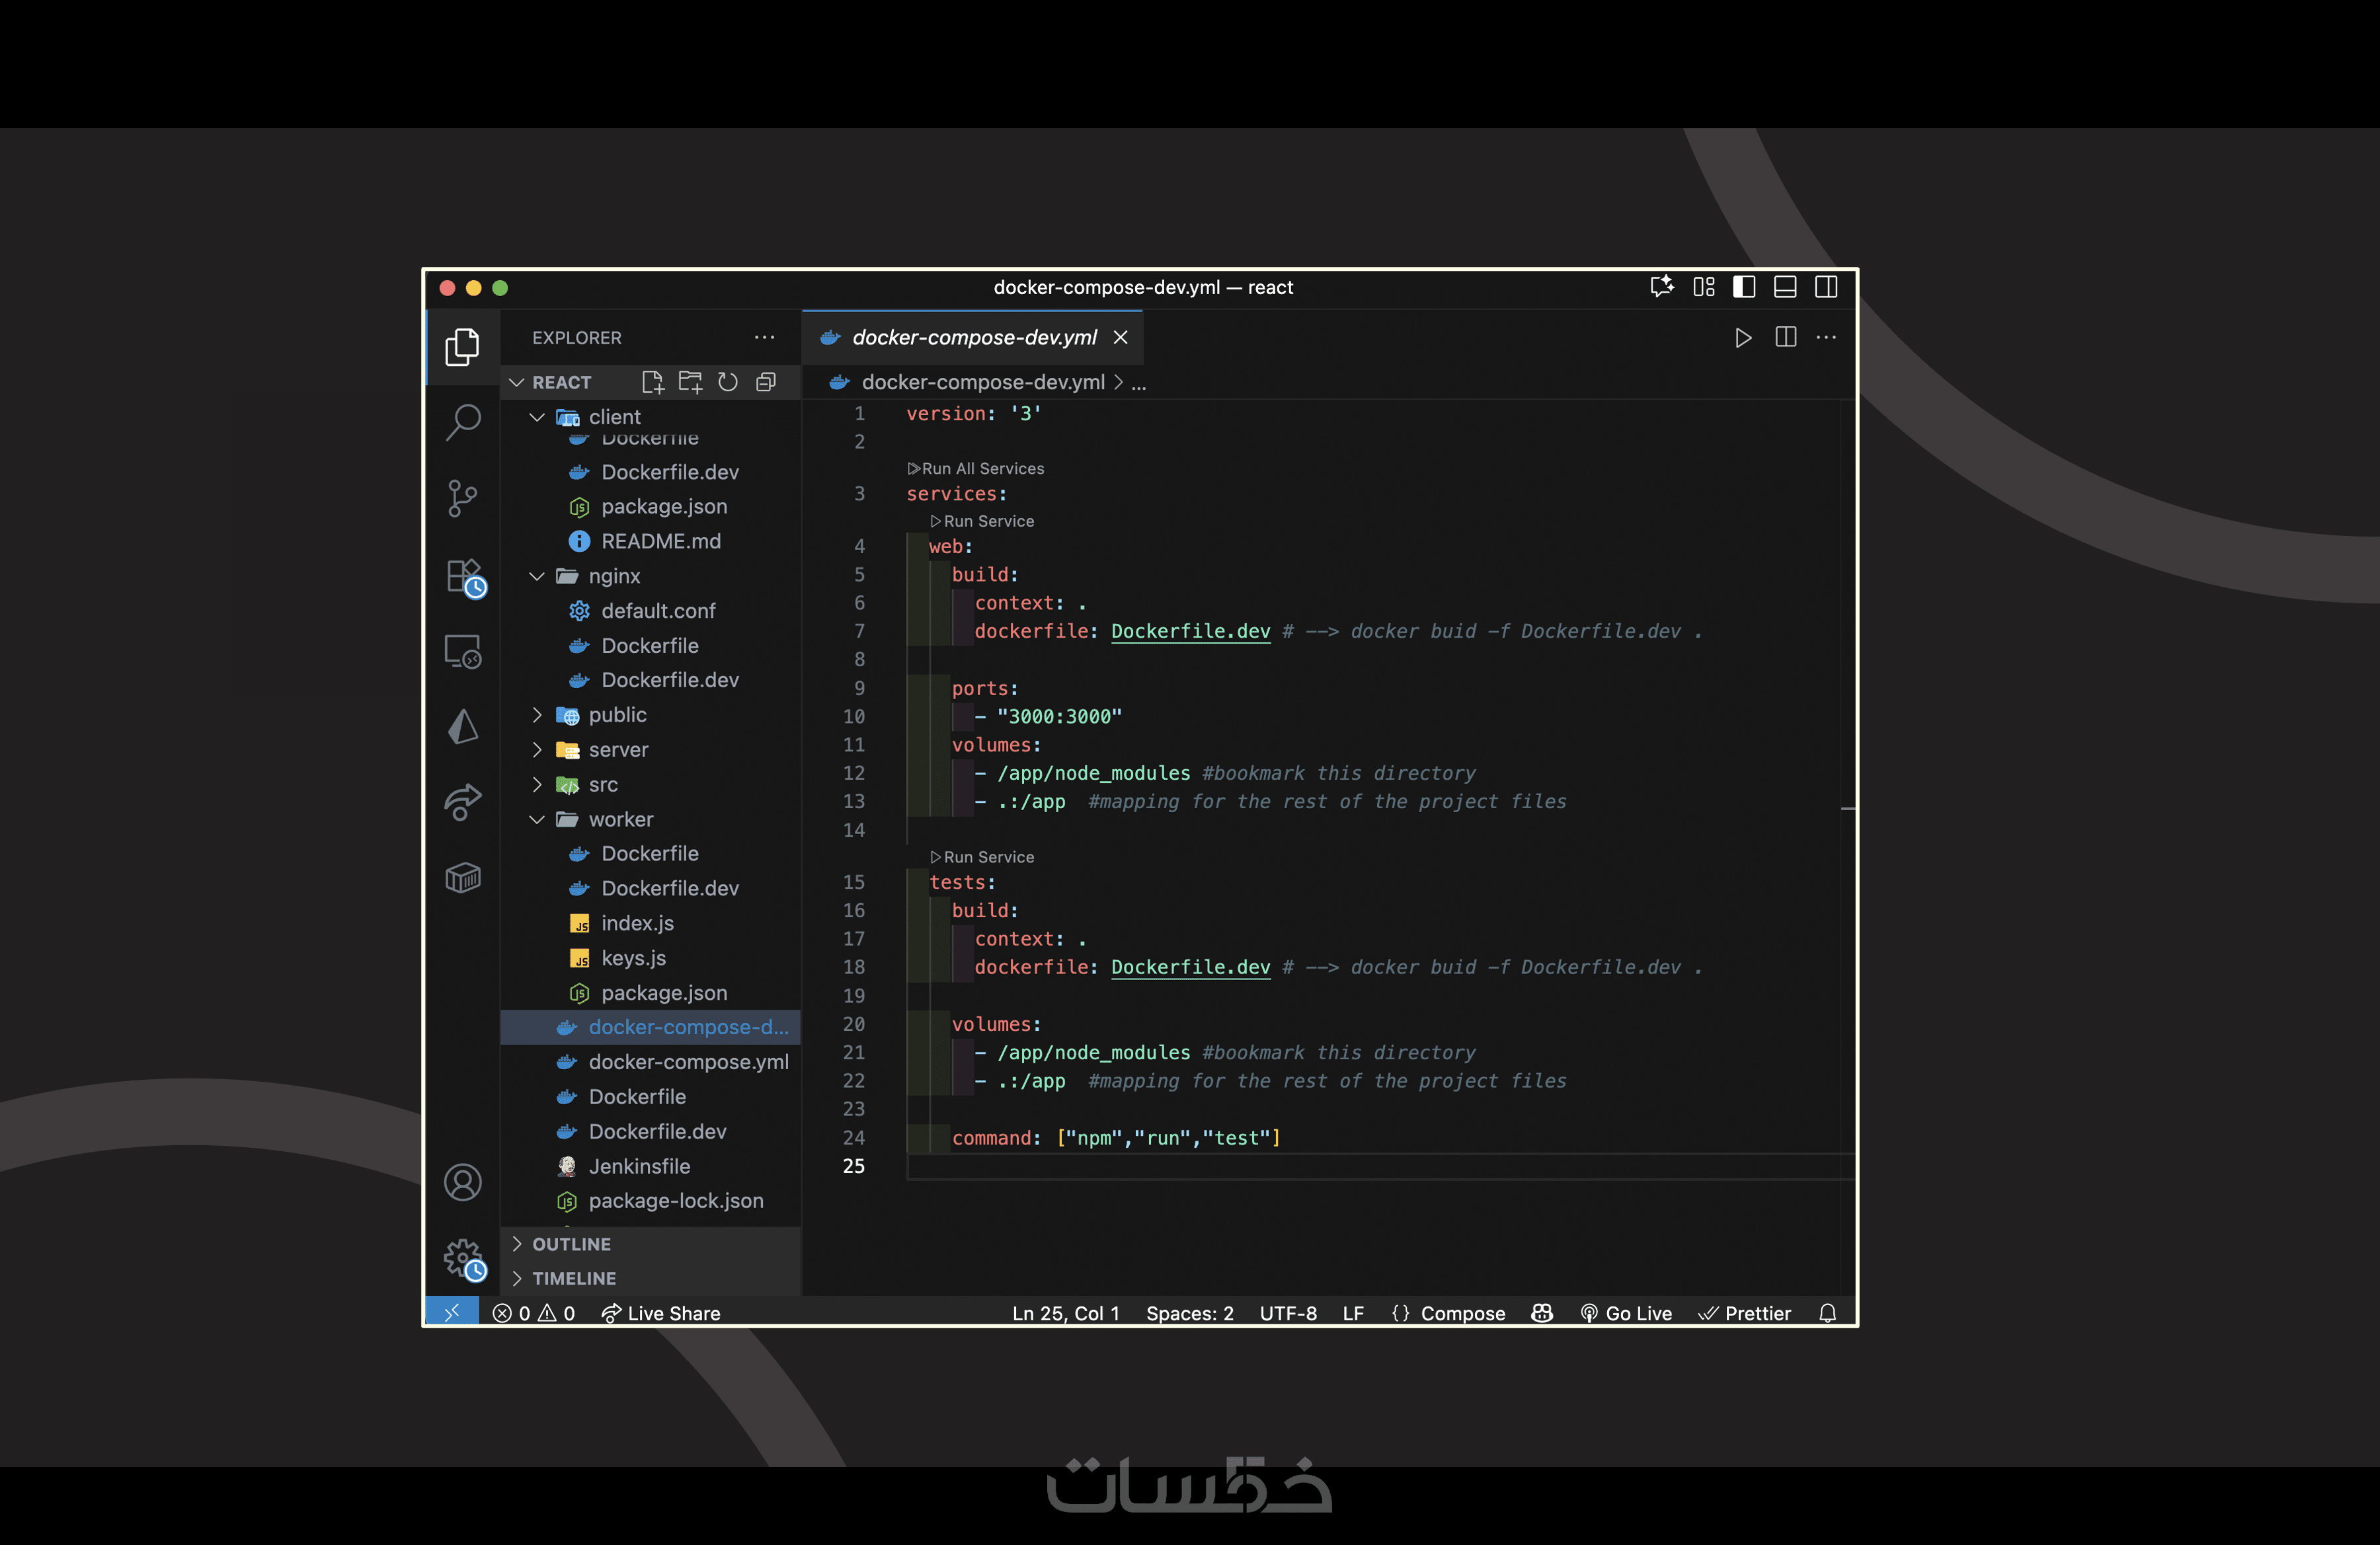The image size is (2380, 1545).
Task: Click Run All Services code lens
Action: click(982, 469)
